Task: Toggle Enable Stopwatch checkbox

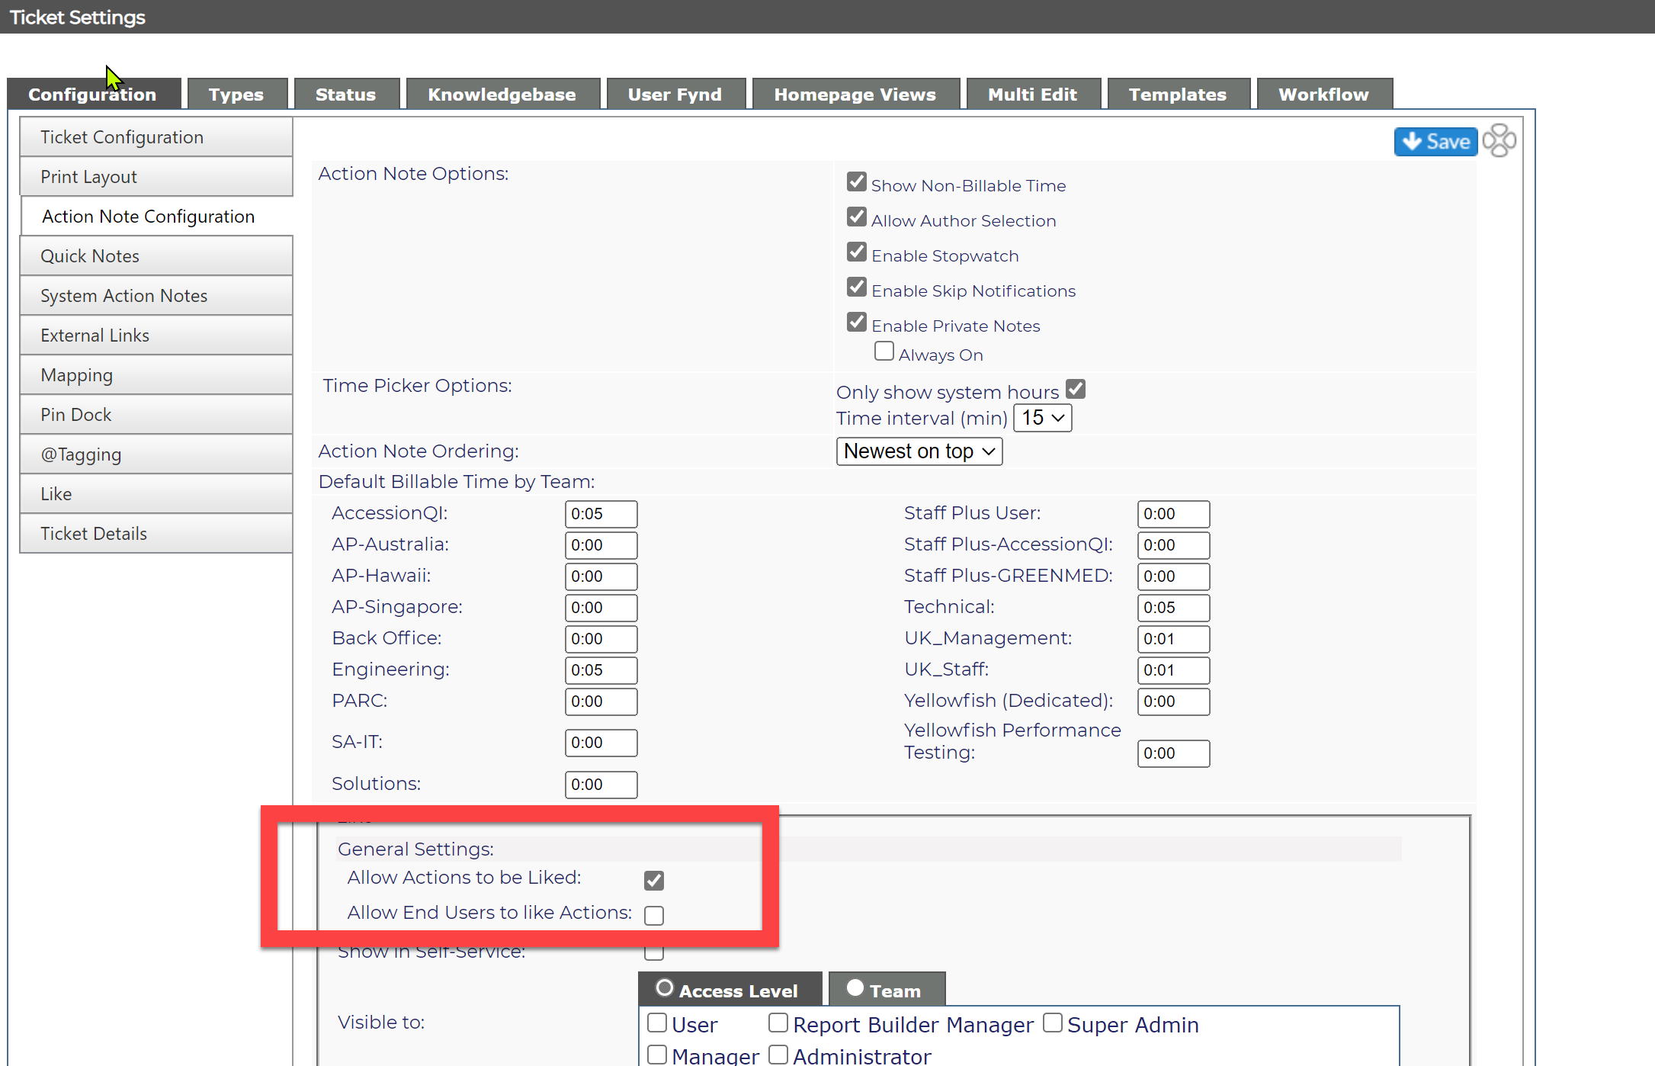Action: point(857,252)
